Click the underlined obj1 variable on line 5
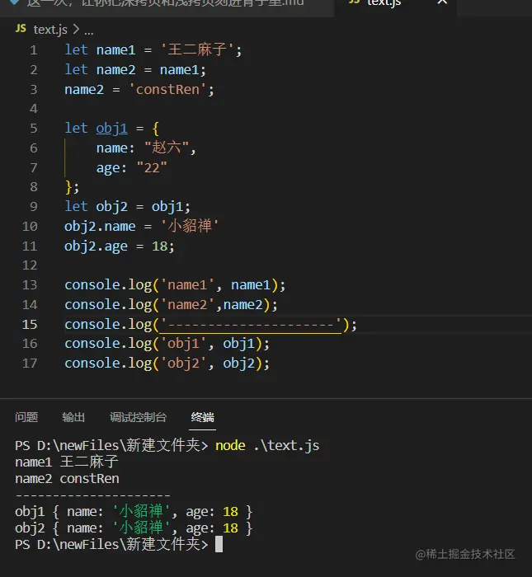This screenshot has width=532, height=577. click(x=112, y=129)
